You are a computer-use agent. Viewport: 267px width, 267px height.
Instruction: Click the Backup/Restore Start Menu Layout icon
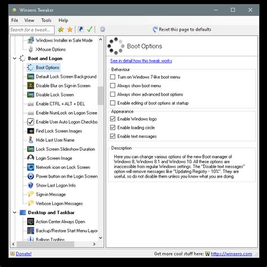coord(30,230)
